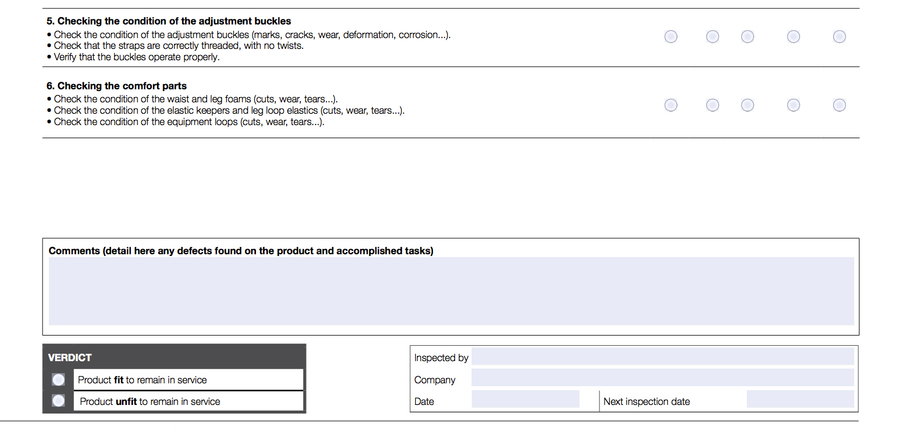
Task: Click the Date input field
Action: point(525,399)
